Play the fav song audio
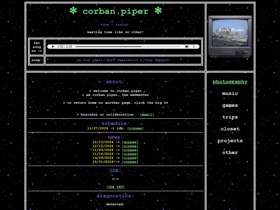This screenshot has height=210, width=280. click(53, 47)
